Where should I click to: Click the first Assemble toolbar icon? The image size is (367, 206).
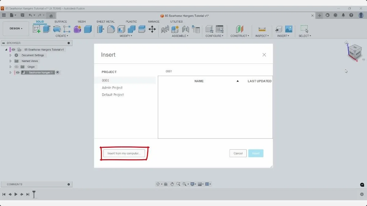click(165, 29)
